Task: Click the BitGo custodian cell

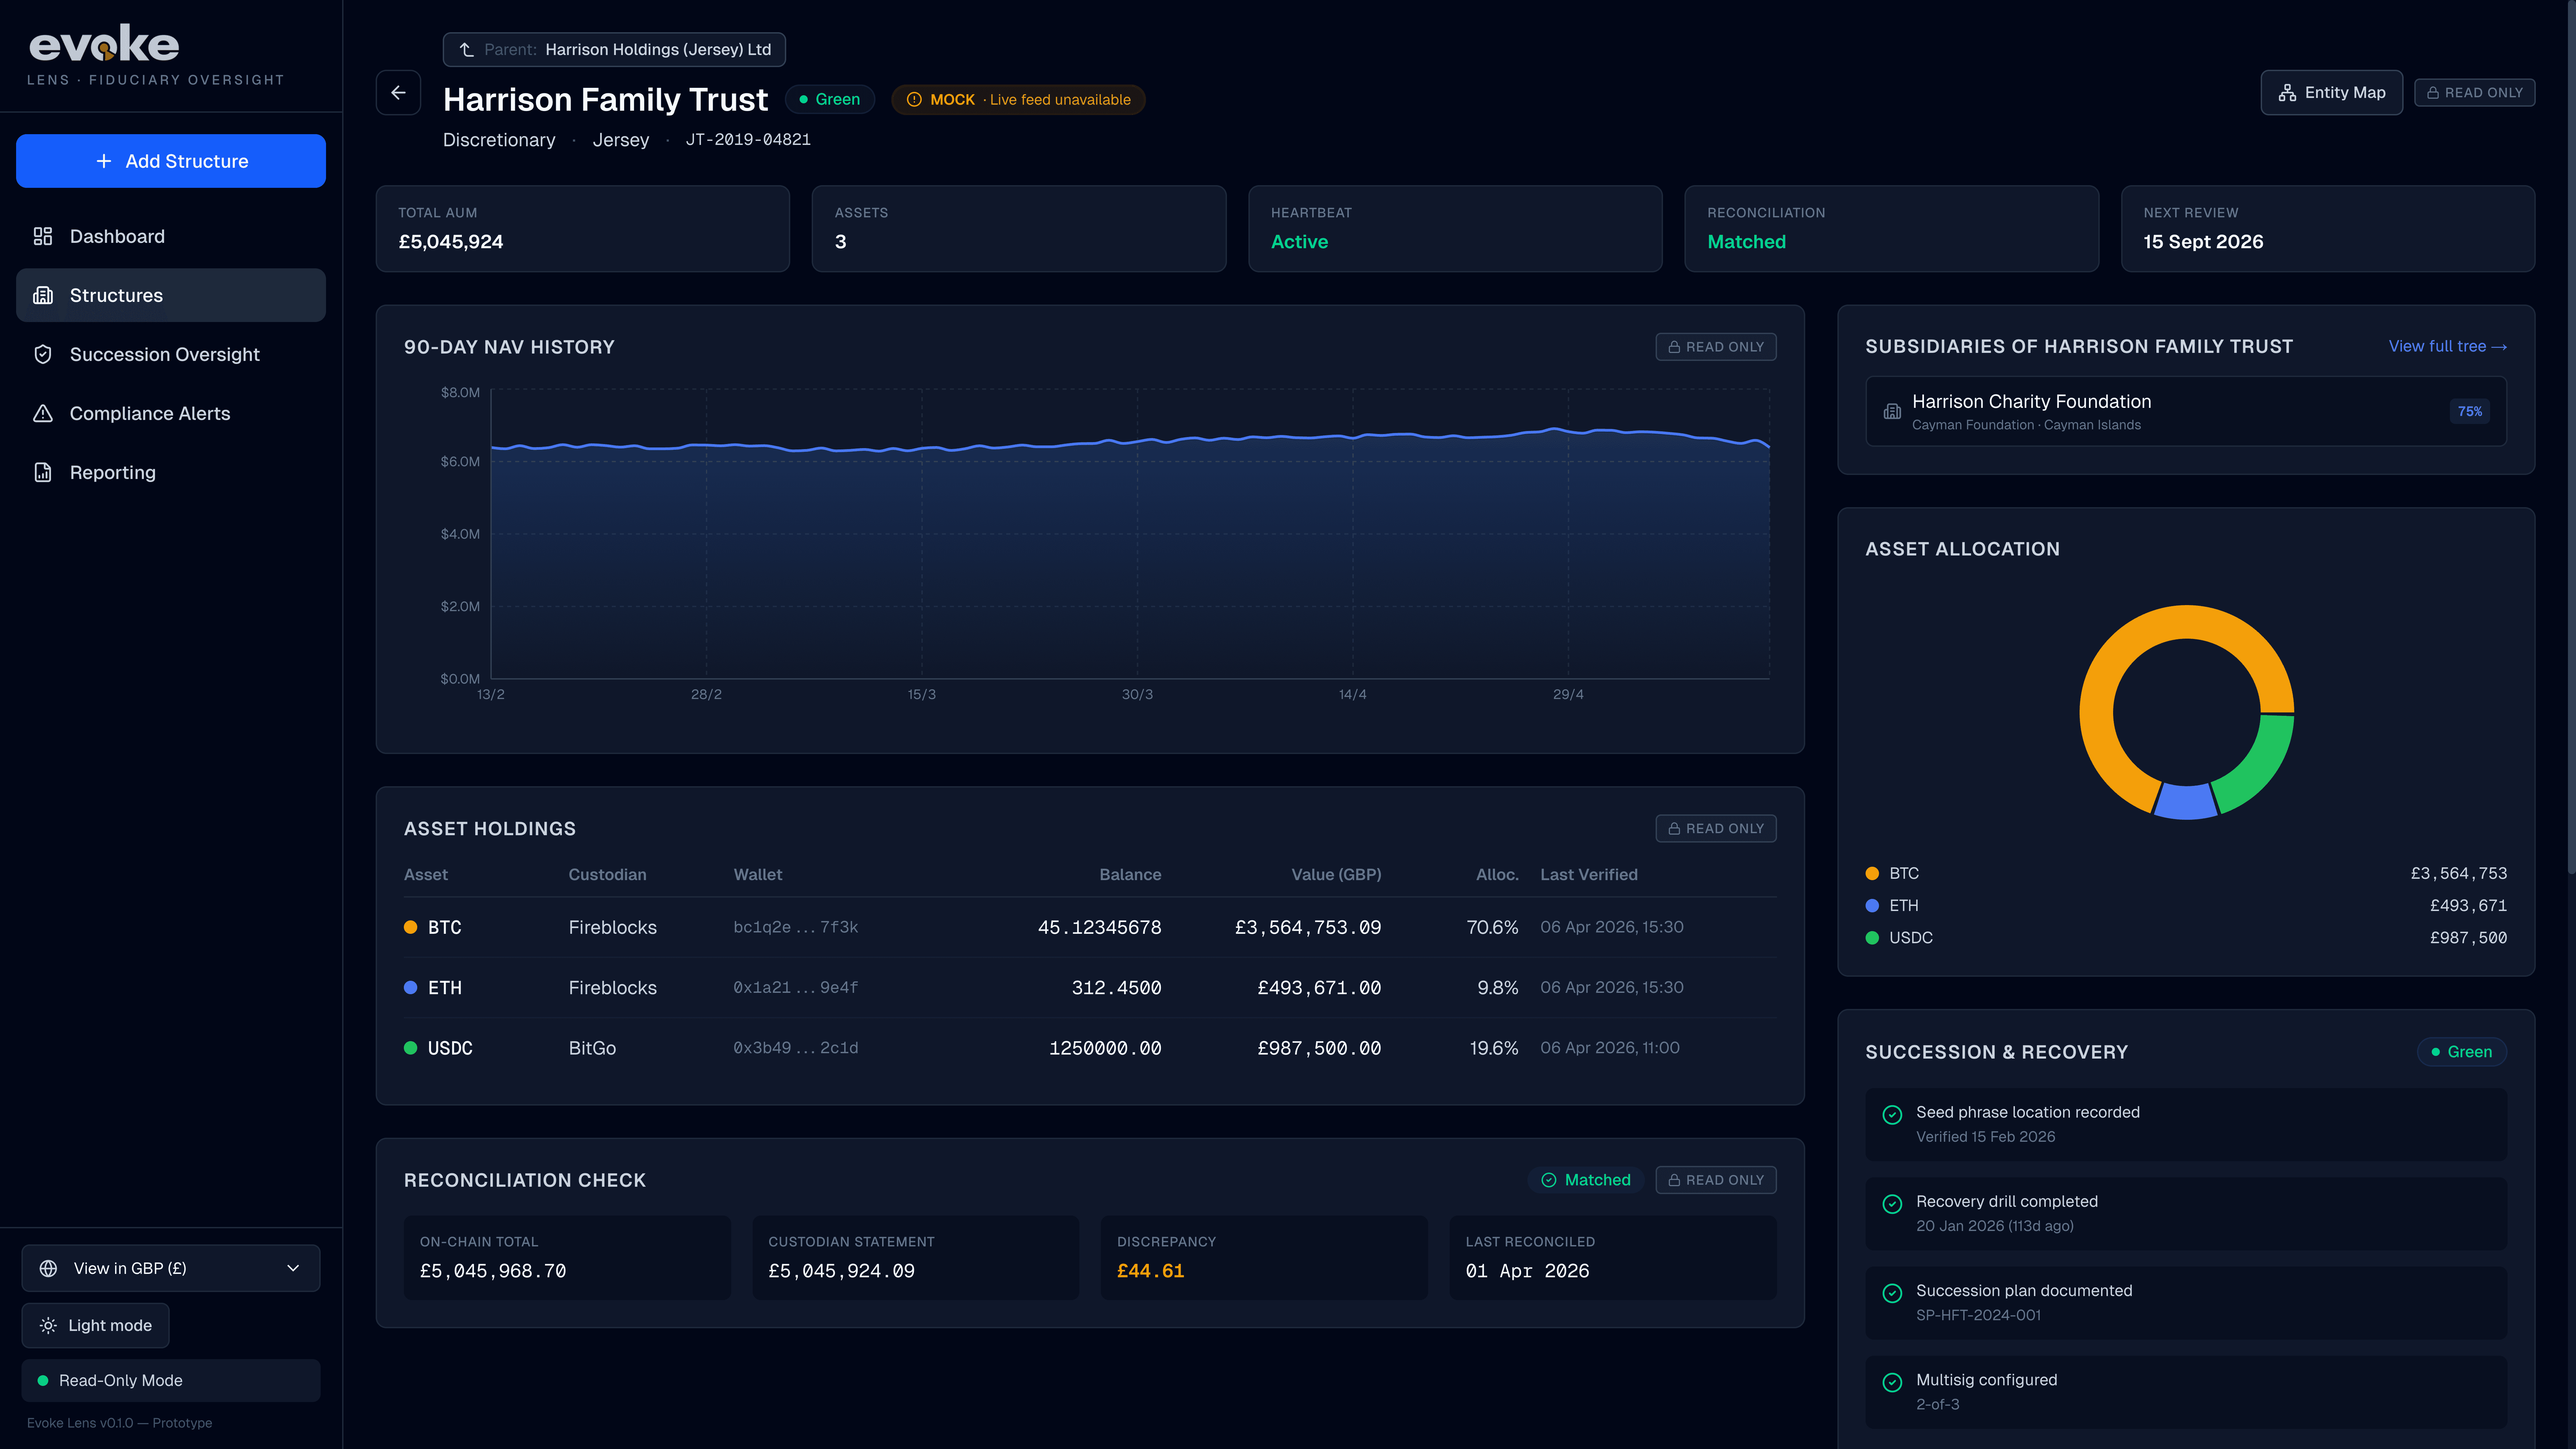Action: coord(592,1048)
